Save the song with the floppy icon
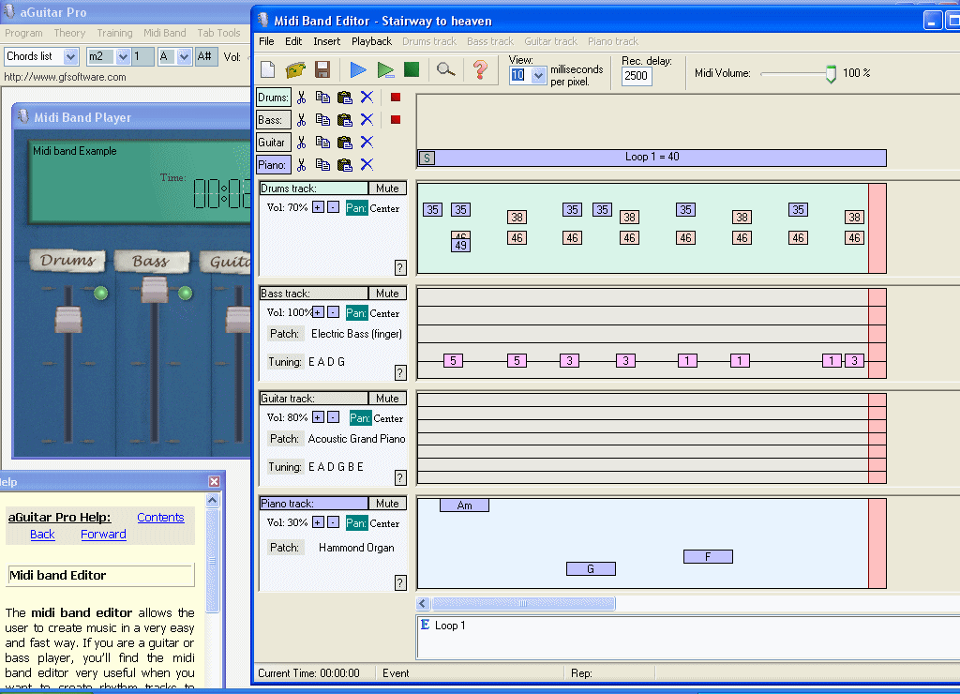This screenshot has width=960, height=694. point(322,69)
